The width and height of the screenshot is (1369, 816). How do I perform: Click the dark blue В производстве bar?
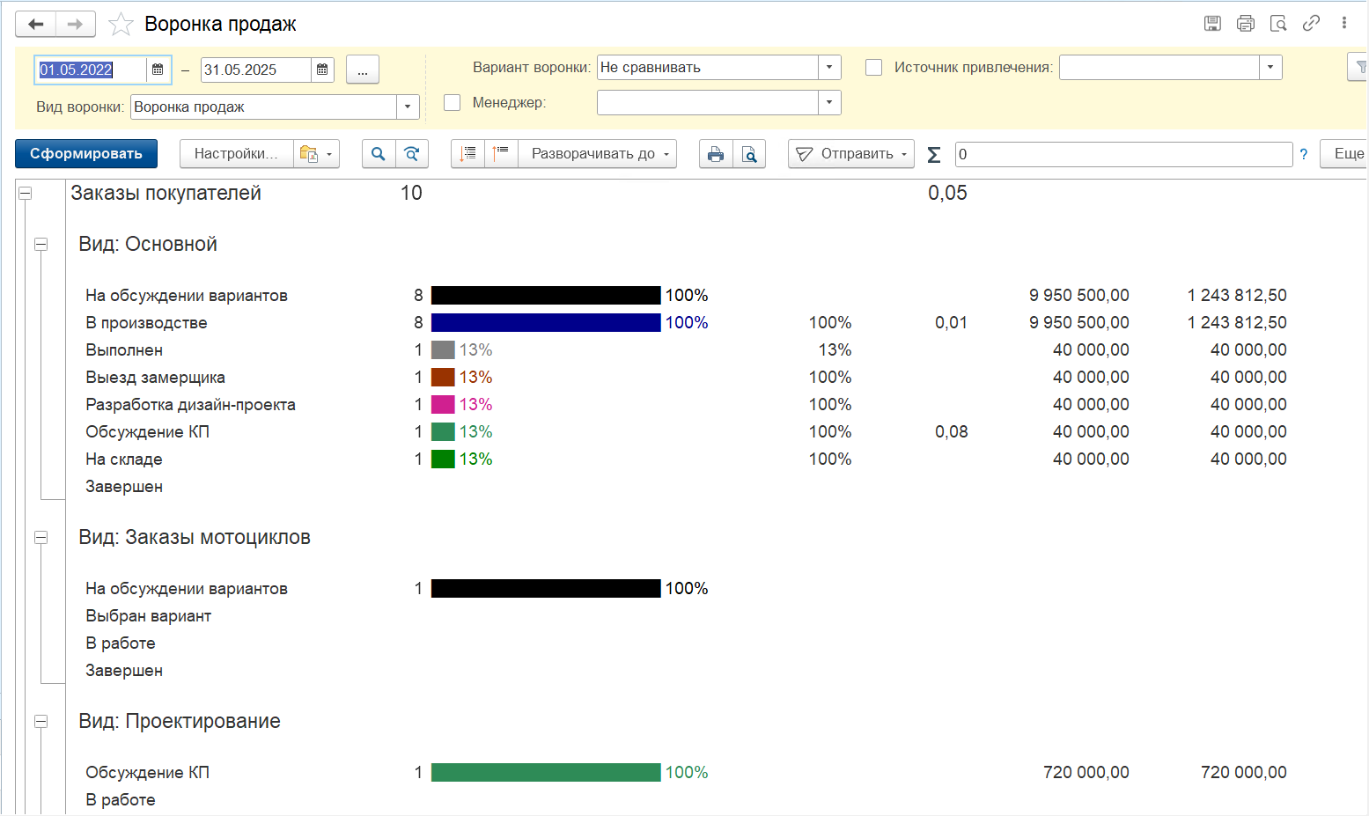546,323
